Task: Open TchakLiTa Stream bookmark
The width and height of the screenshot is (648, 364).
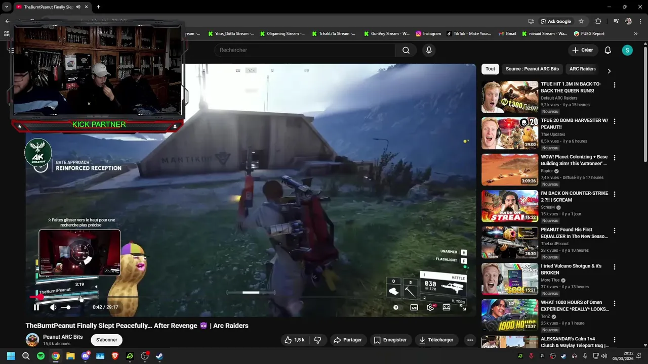Action: 334,34
